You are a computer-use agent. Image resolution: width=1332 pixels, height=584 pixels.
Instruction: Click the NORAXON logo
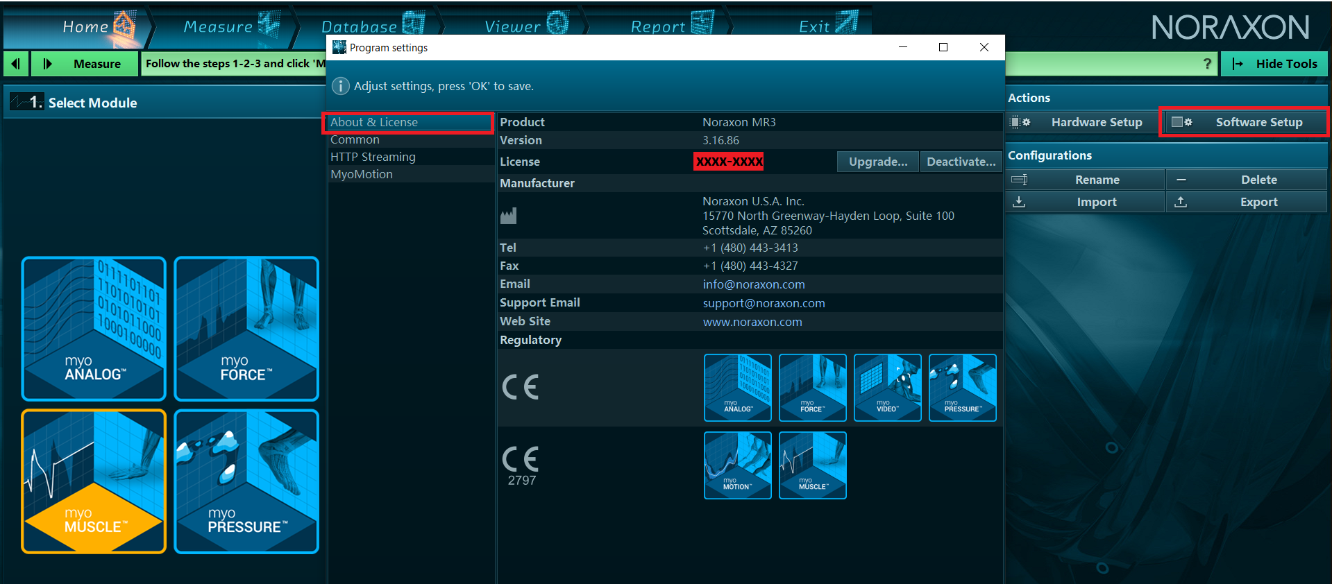[x=1231, y=28]
